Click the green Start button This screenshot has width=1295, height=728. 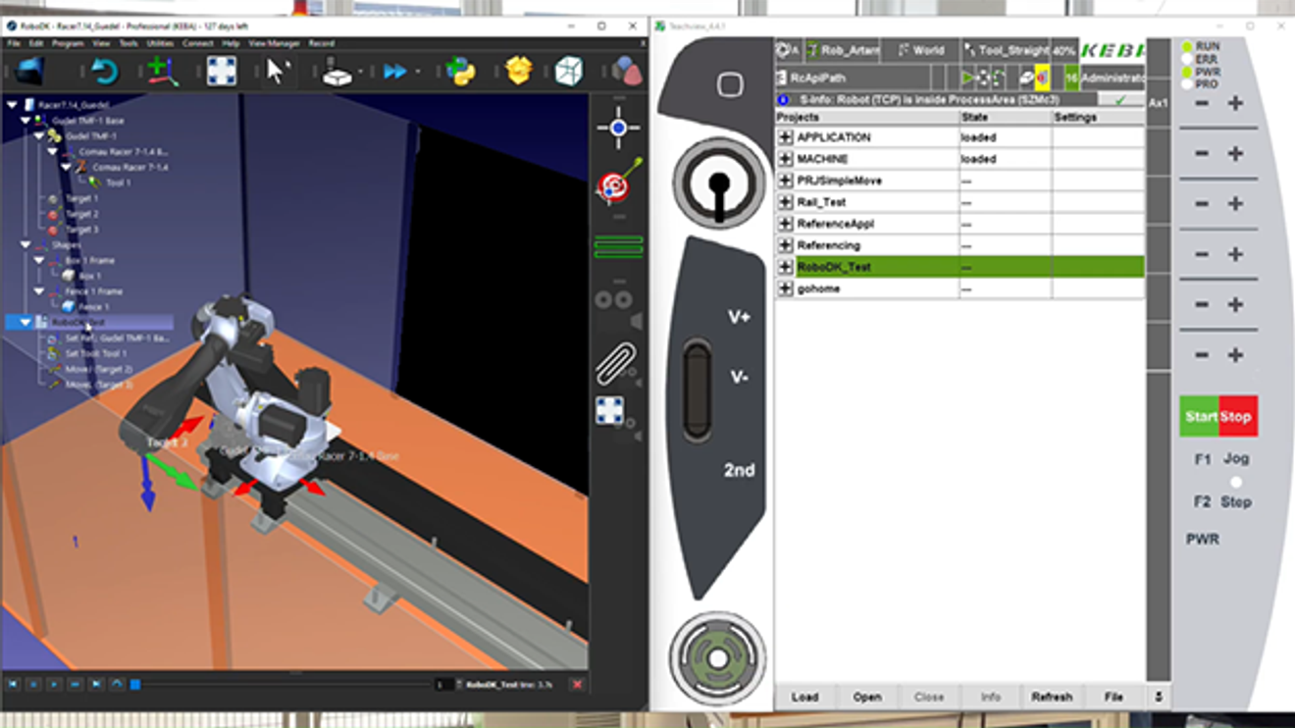pyautogui.click(x=1199, y=417)
